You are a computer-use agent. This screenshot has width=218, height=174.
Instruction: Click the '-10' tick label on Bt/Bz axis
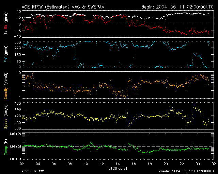click(x=17, y=36)
